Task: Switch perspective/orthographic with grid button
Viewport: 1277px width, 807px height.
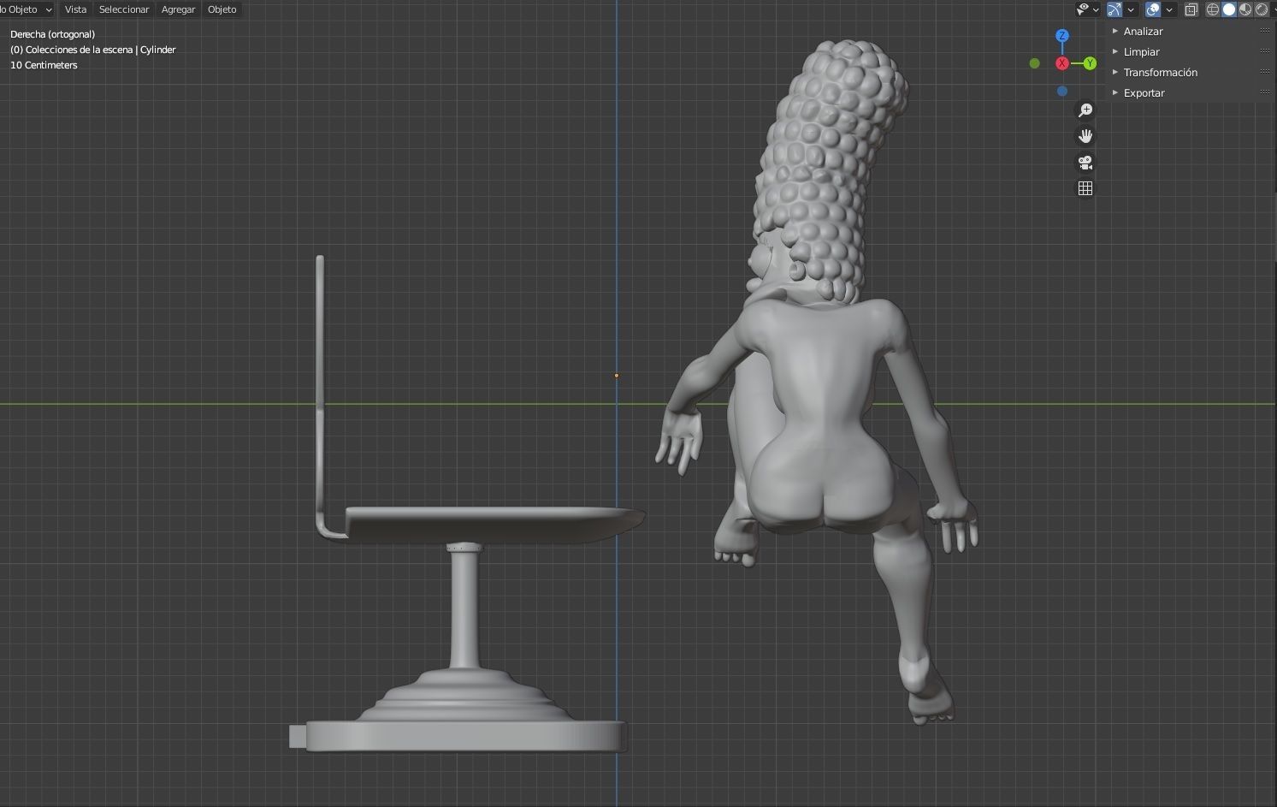Action: tap(1085, 188)
